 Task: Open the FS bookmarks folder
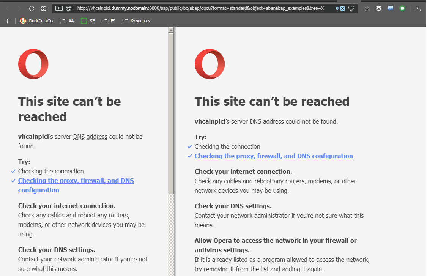coord(109,21)
